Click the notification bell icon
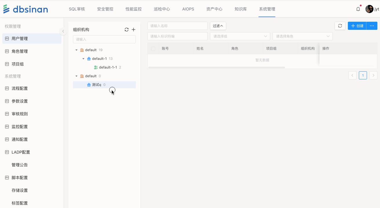 pyautogui.click(x=358, y=9)
